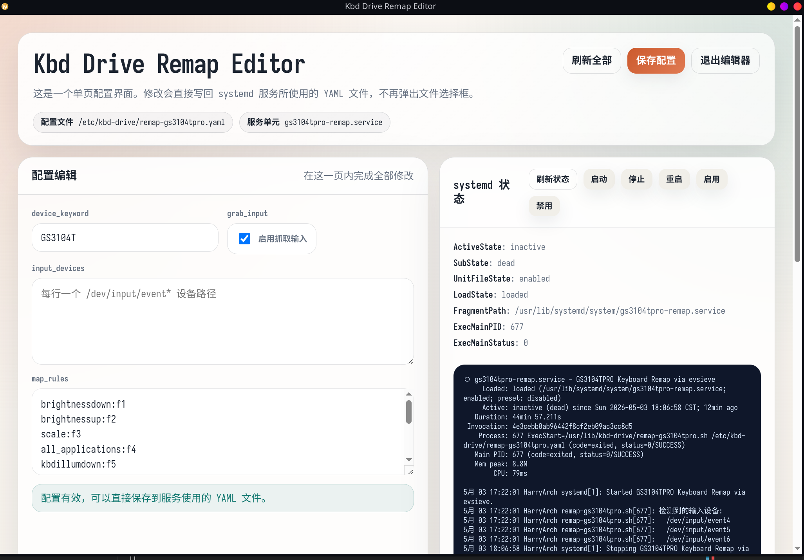
Task: Click map_rules scrollbar up arrow
Action: tap(409, 394)
